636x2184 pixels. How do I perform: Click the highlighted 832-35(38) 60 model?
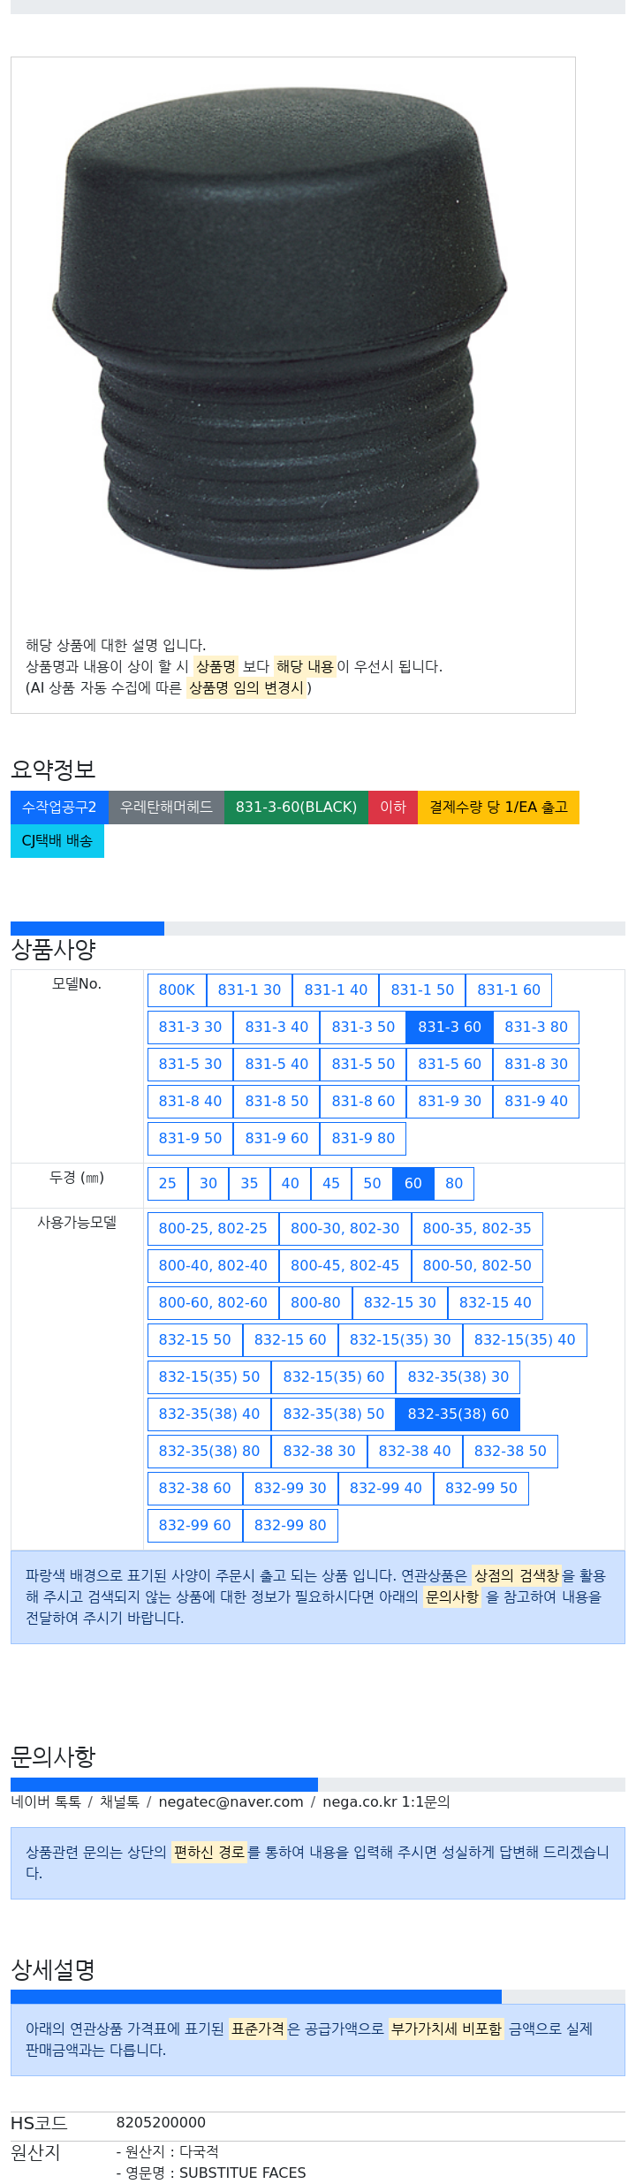pos(458,1414)
